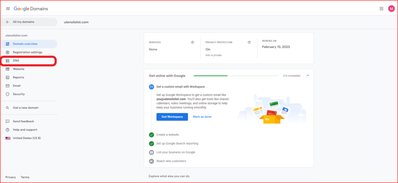The height and width of the screenshot is (183, 398).
Task: Click the Google Domains logo
Action: 31,9
